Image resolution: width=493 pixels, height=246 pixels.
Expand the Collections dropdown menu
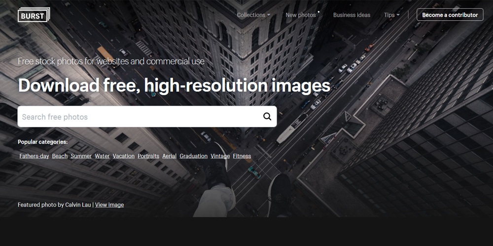(x=253, y=15)
